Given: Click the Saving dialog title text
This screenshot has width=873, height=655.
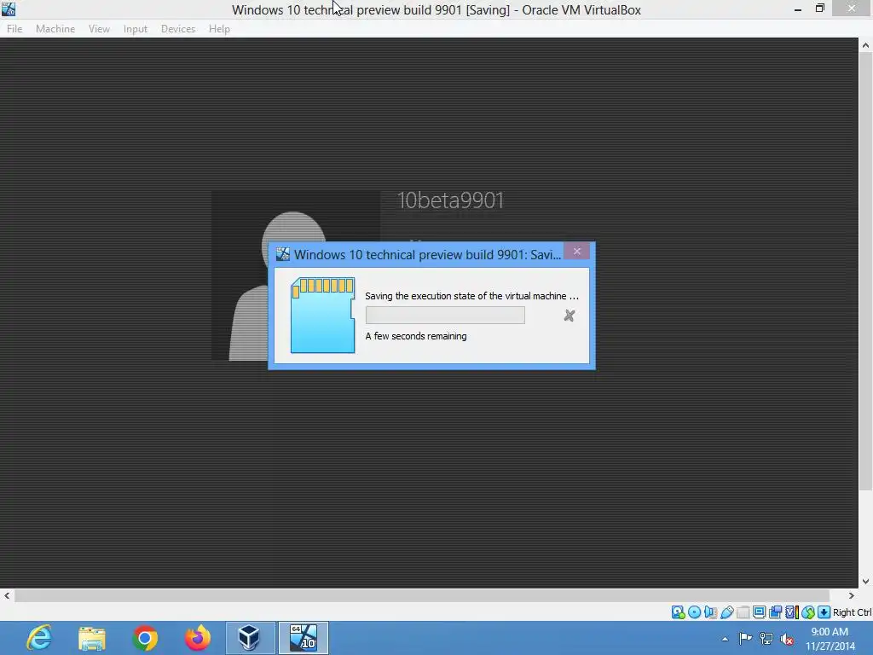Looking at the screenshot, I should coord(428,254).
